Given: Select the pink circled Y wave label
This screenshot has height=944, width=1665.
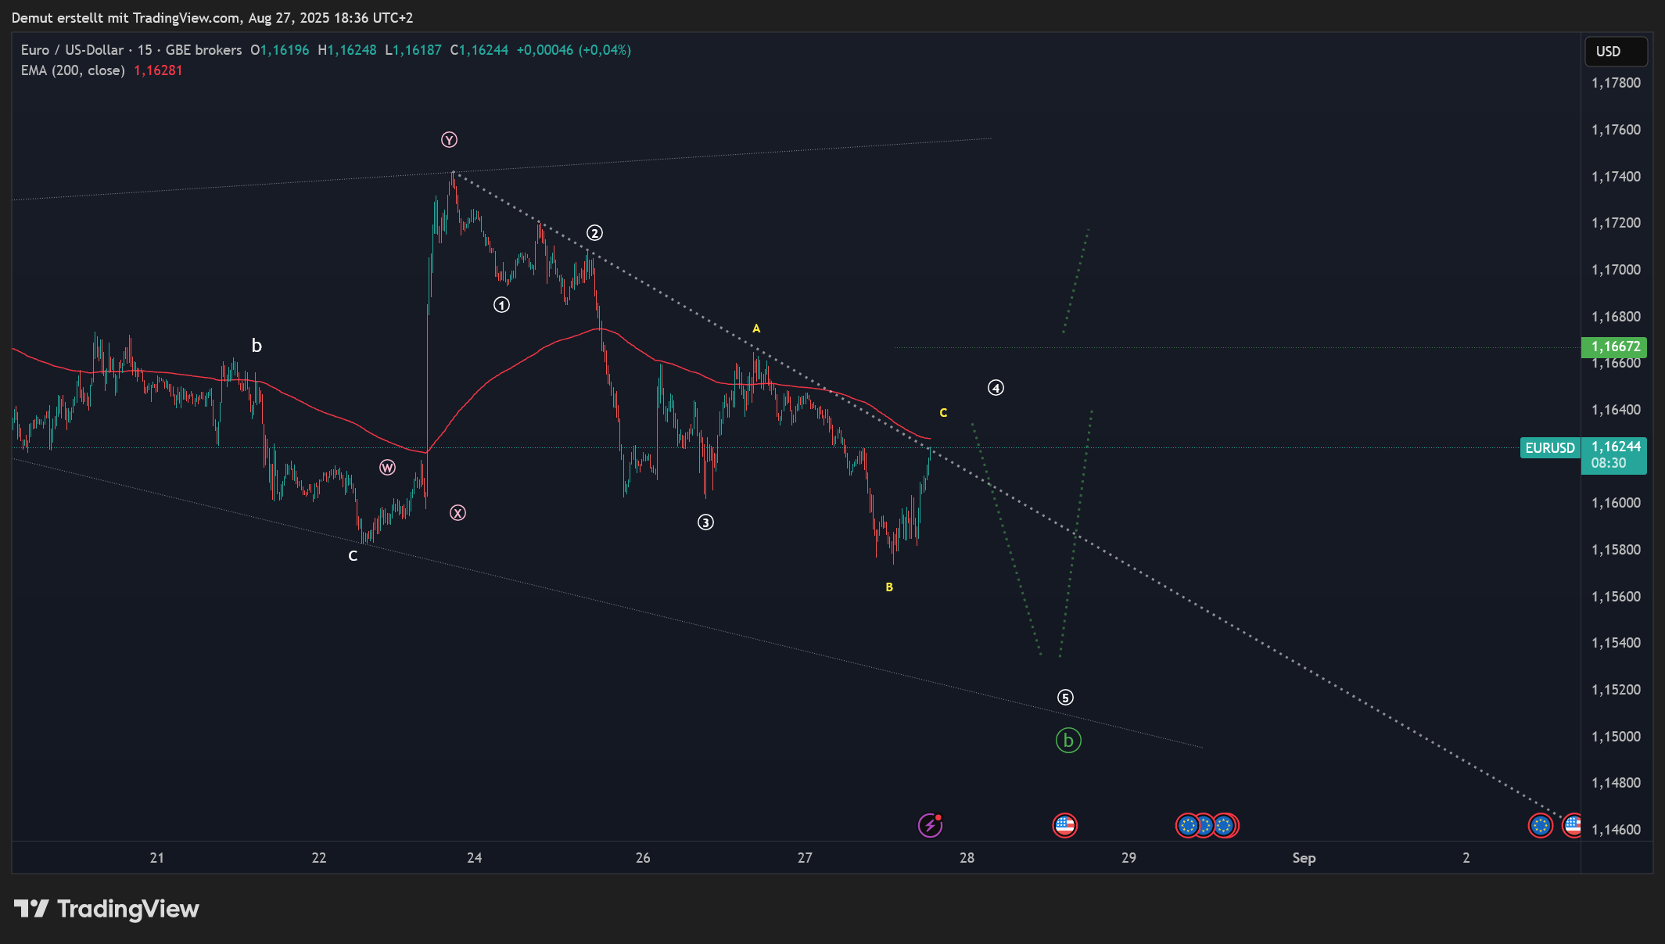Looking at the screenshot, I should tap(449, 140).
